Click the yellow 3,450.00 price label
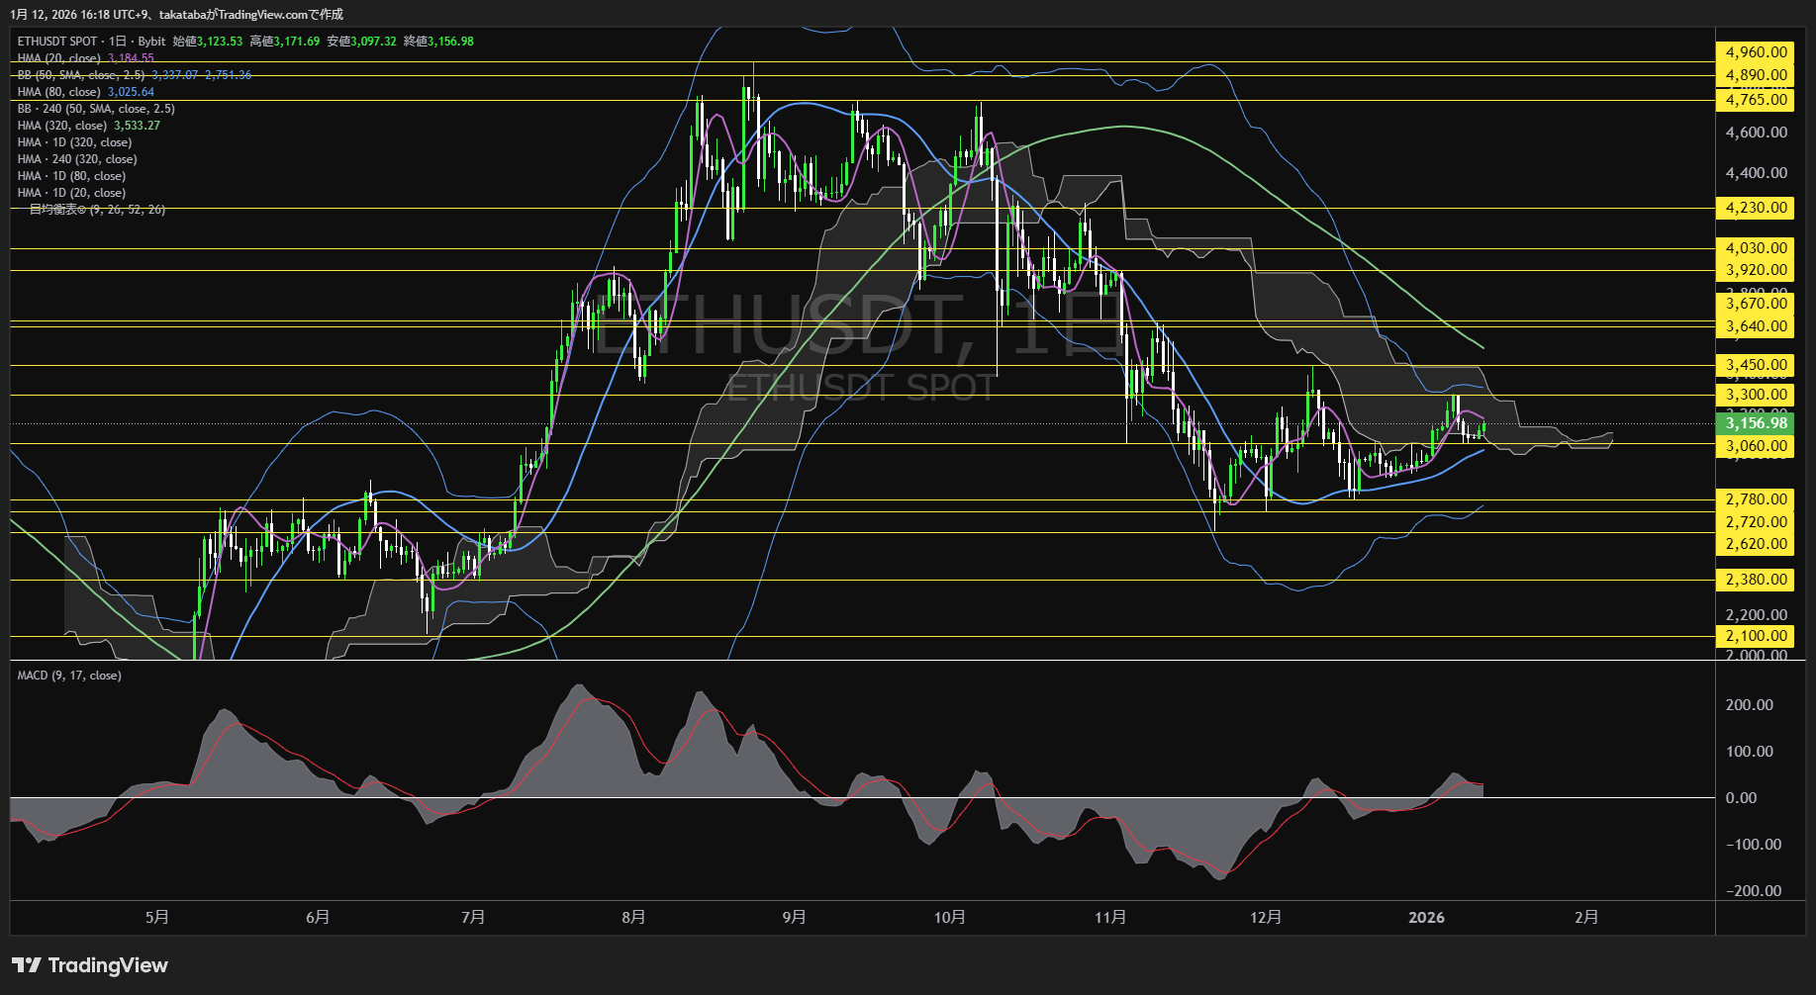The width and height of the screenshot is (1816, 995). [x=1756, y=365]
